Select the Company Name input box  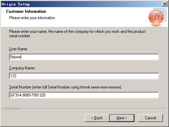tap(84, 76)
